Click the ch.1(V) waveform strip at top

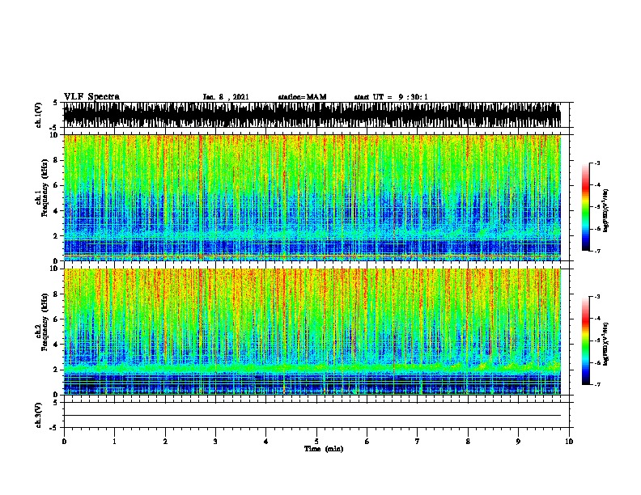(x=312, y=115)
